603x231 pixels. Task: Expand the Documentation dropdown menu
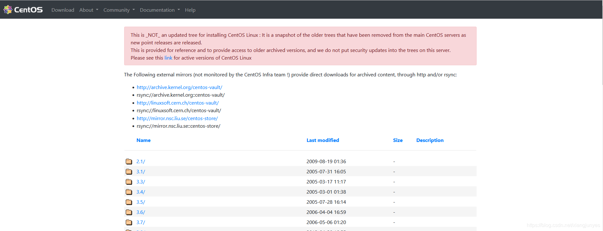click(160, 10)
